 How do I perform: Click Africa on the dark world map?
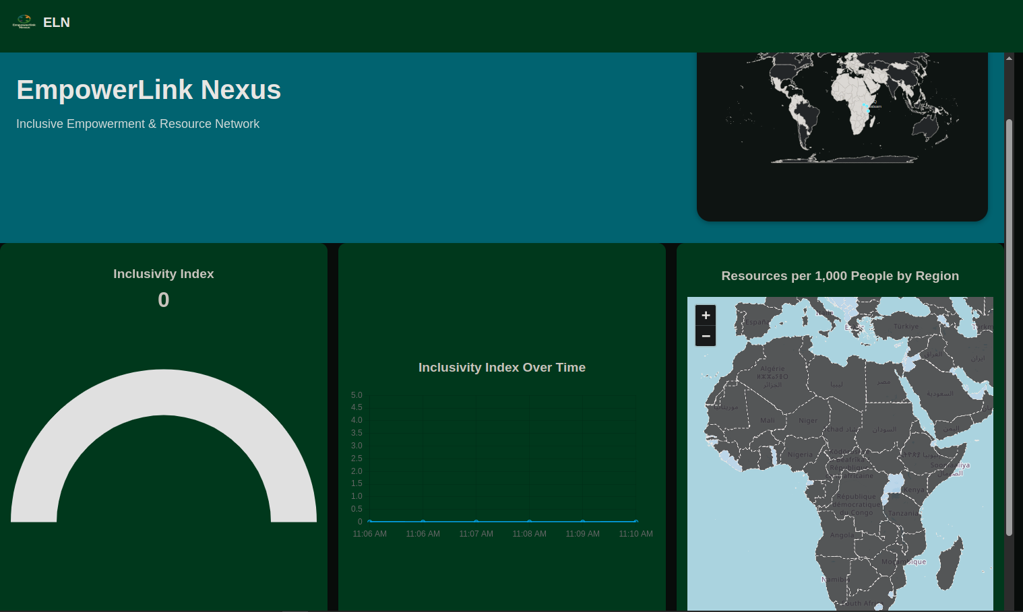(857, 101)
